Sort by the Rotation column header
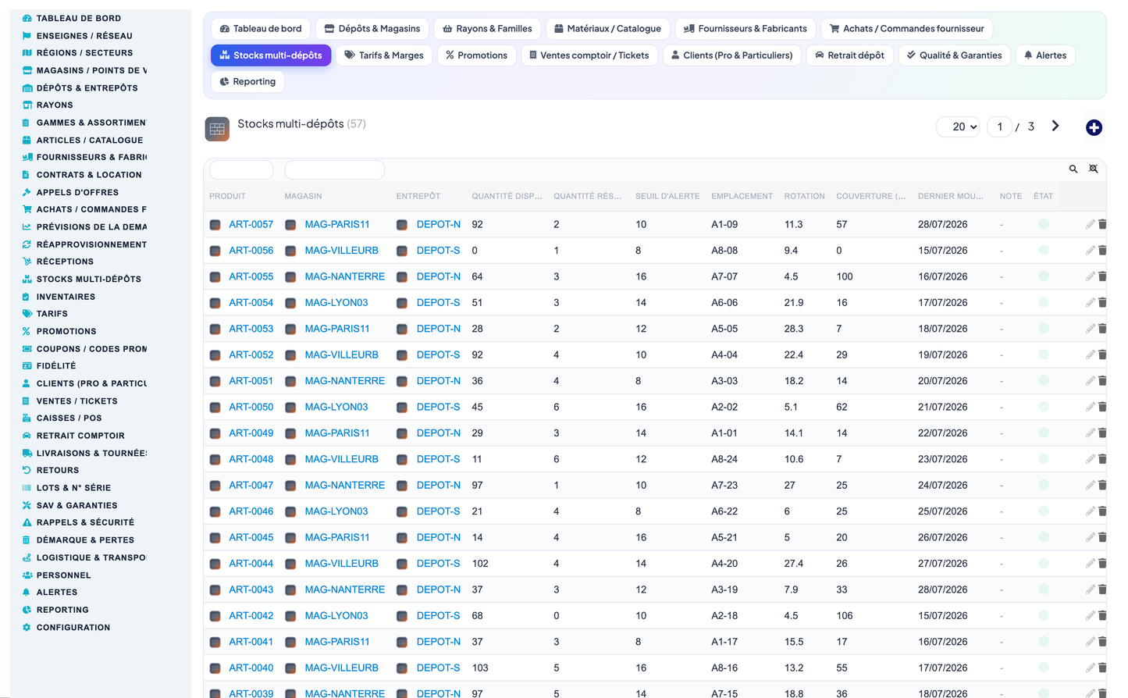1128x698 pixels. point(804,196)
